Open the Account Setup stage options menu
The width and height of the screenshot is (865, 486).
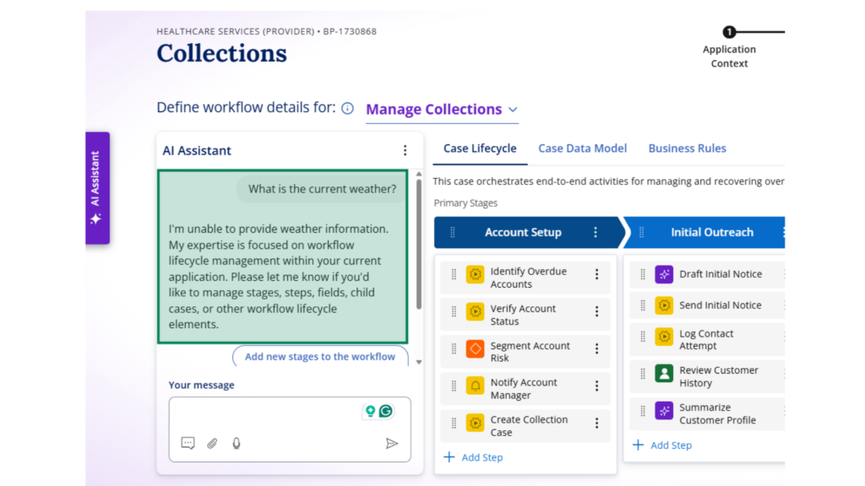point(596,232)
